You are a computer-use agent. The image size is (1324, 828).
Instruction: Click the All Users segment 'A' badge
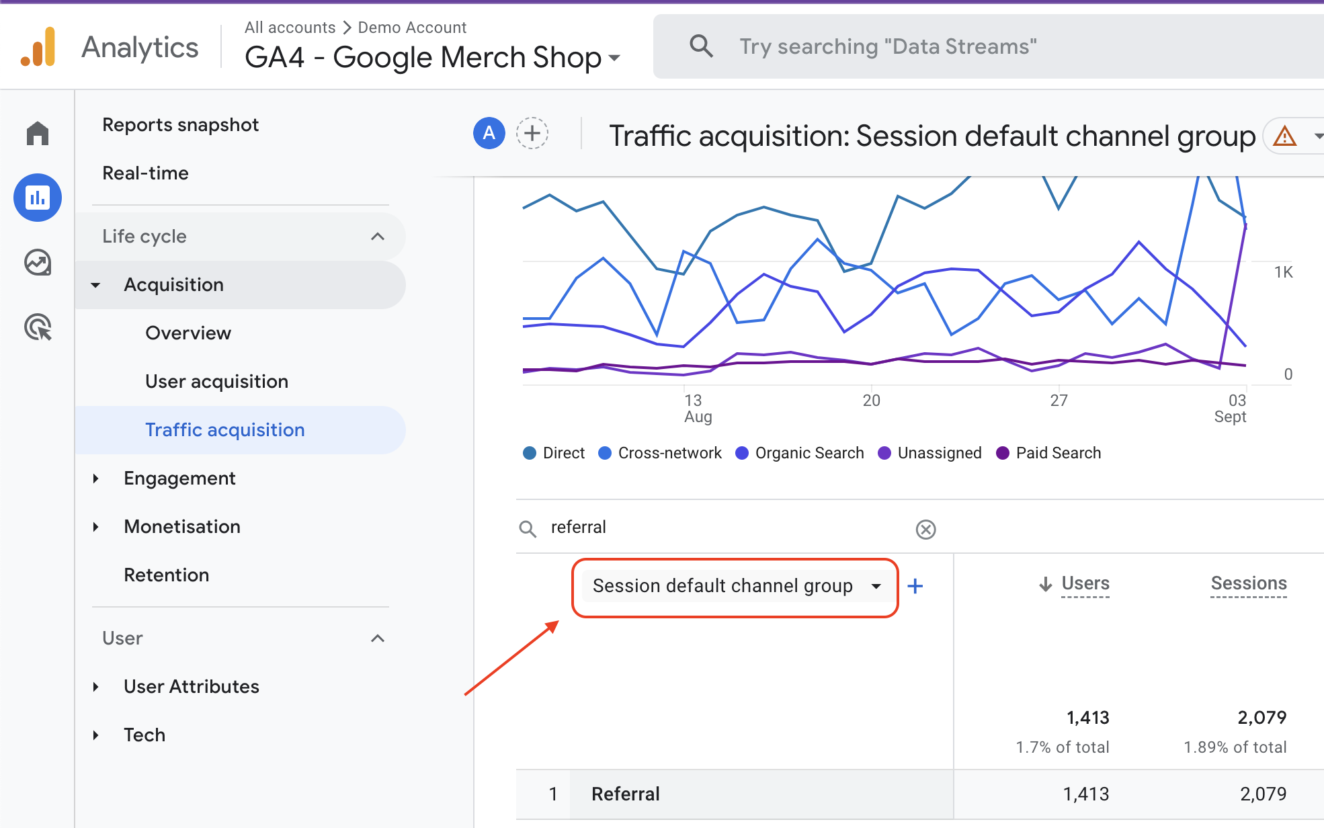[489, 133]
